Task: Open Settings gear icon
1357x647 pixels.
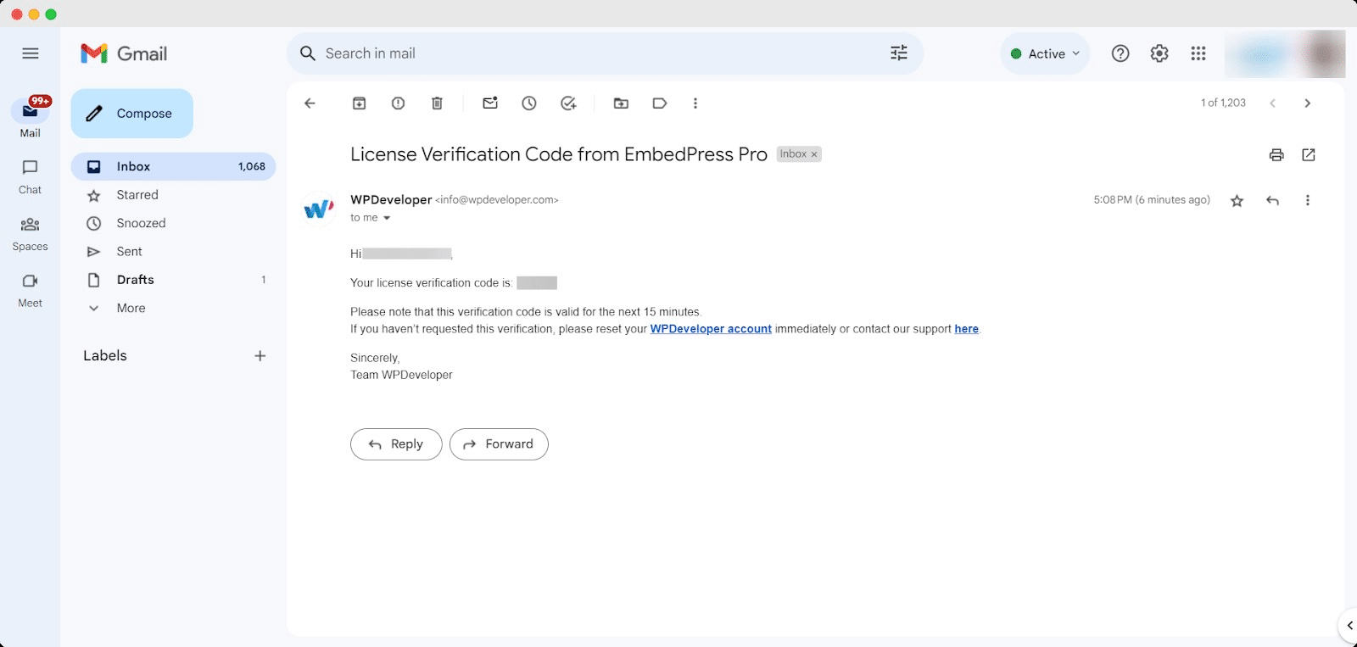Action: pos(1159,53)
